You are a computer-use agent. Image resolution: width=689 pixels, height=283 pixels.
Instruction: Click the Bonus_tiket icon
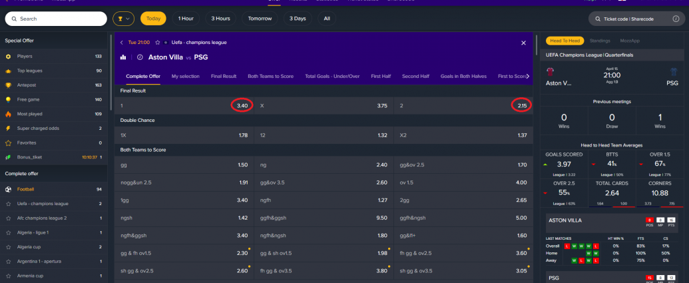pos(8,157)
